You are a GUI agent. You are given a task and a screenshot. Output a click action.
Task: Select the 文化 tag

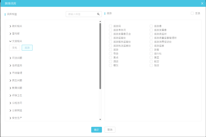pos(15,48)
